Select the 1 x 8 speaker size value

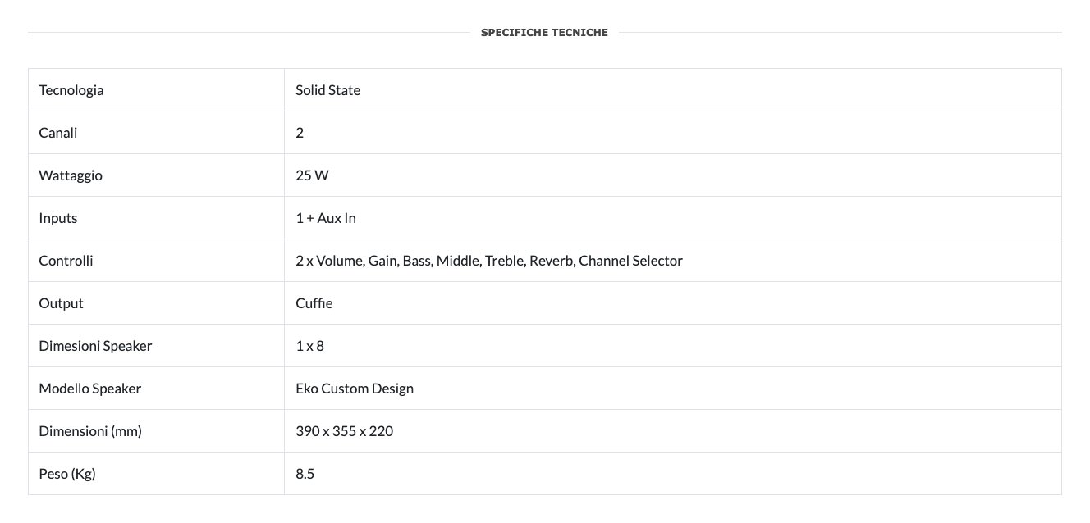click(x=309, y=346)
